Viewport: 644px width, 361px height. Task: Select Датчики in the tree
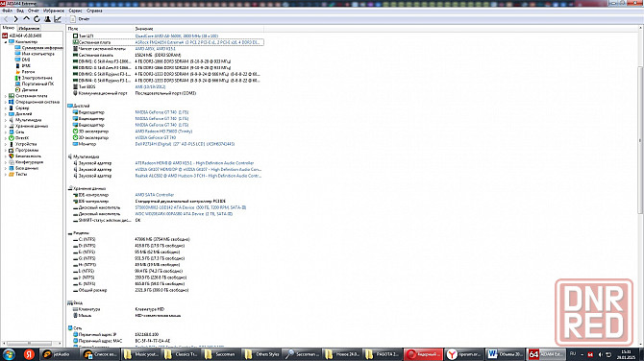pyautogui.click(x=26, y=89)
